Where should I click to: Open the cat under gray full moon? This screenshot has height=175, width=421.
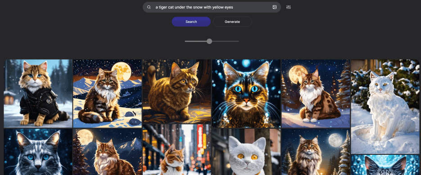pos(316,152)
